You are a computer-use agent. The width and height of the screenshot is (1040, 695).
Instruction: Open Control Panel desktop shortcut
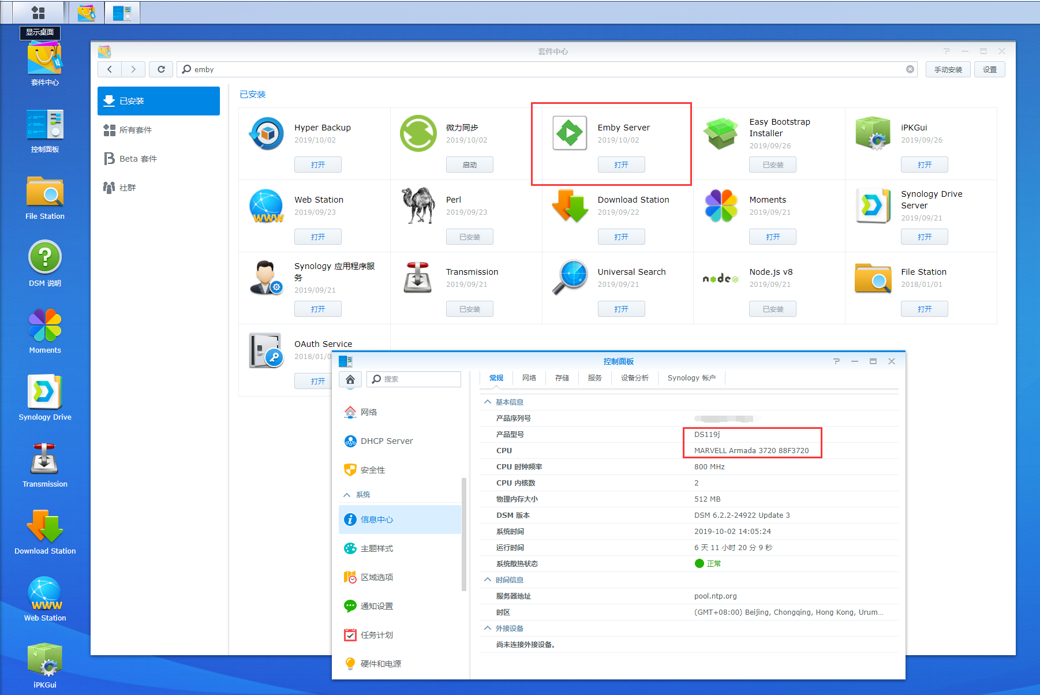click(x=44, y=130)
